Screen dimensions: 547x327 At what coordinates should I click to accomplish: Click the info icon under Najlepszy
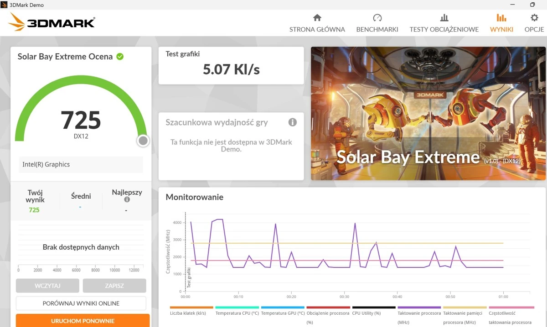point(127,200)
